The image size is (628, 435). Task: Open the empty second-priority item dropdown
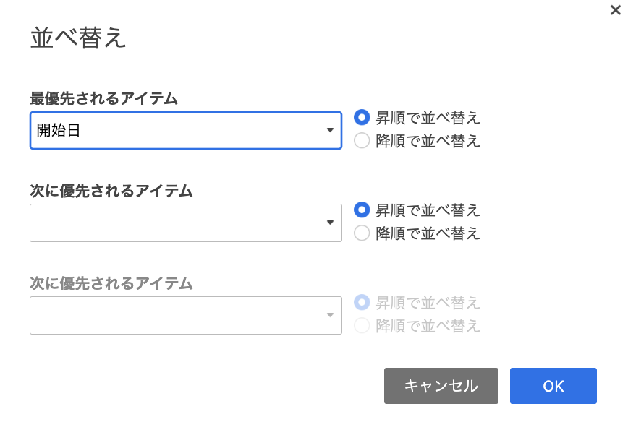point(186,223)
